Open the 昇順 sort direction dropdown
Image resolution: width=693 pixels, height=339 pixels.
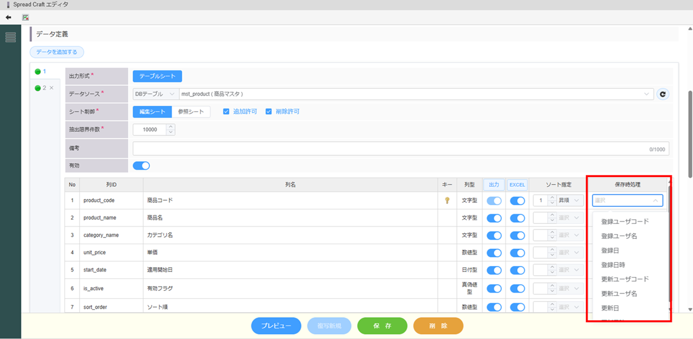(570, 200)
